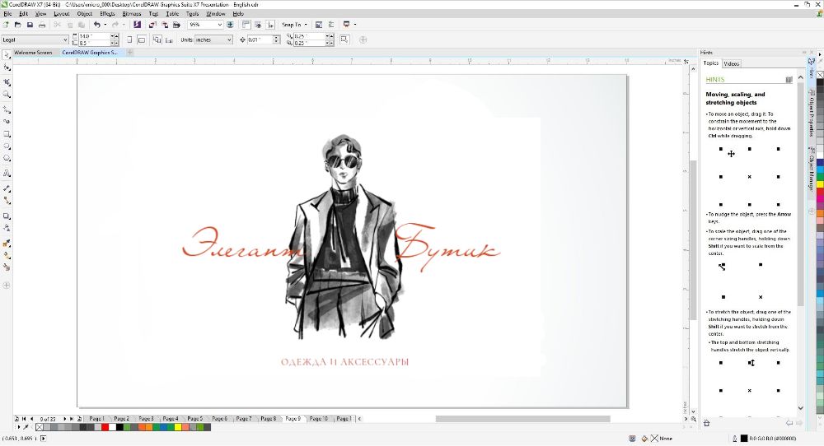This screenshot has width=824, height=446.
Task: Open the Videos tab in Hints
Action: pyautogui.click(x=731, y=63)
